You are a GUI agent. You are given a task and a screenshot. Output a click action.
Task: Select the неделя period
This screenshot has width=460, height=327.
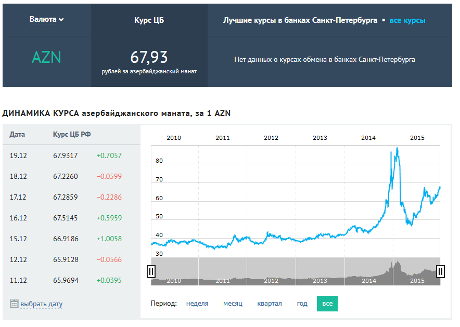[197, 304]
